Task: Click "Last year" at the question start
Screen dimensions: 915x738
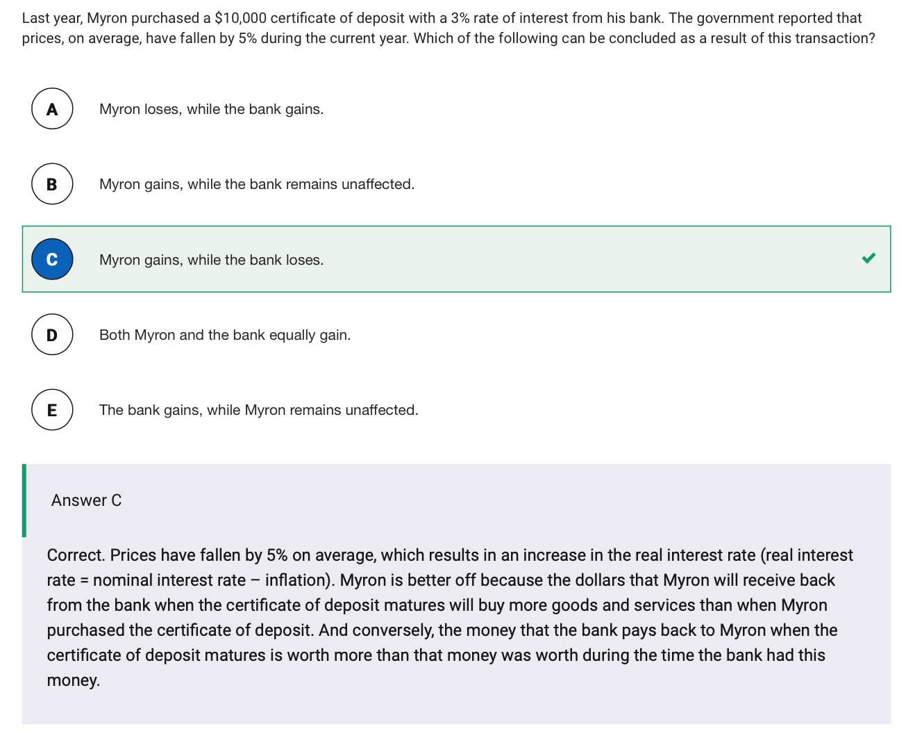Action: tap(51, 18)
